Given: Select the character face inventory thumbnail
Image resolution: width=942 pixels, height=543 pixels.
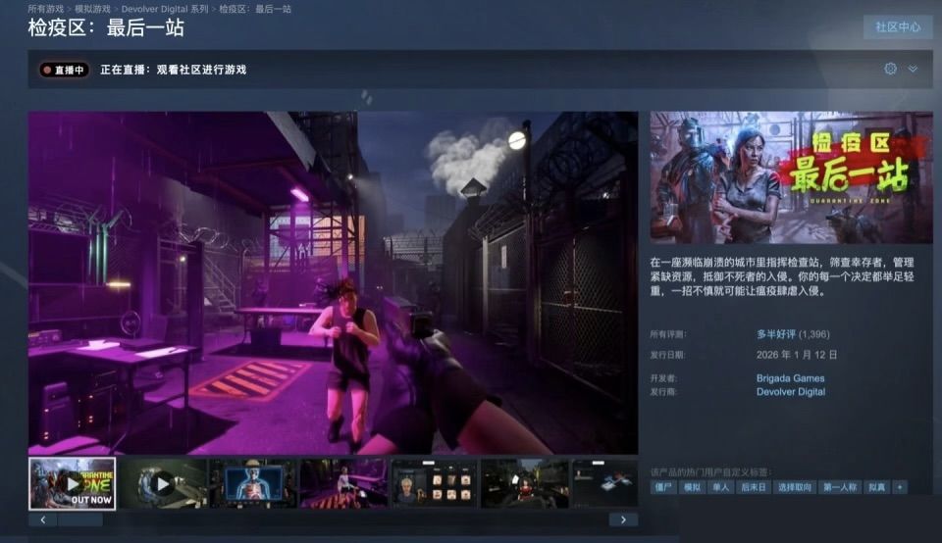Looking at the screenshot, I should click(435, 483).
